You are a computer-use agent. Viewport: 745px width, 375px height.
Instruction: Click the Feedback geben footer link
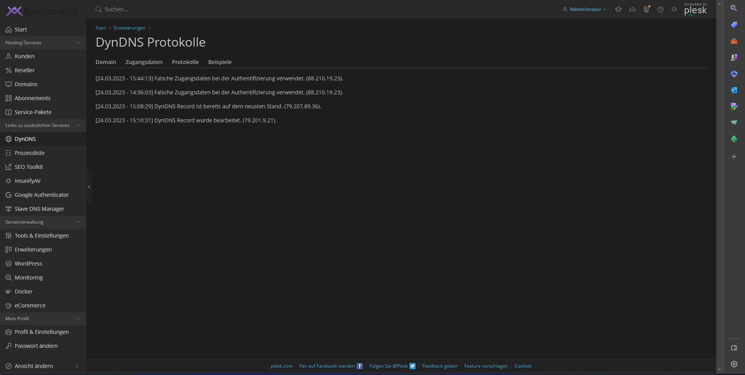[x=440, y=366]
